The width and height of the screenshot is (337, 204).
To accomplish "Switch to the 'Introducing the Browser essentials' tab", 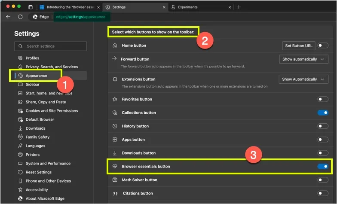I will pos(70,7).
